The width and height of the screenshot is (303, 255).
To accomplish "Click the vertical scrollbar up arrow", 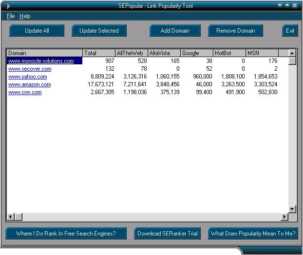I will [x=292, y=53].
